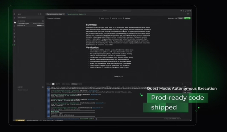Screen dimensions: 227x132
Task: Go to the Task Report step
Action: click(x=127, y=18)
